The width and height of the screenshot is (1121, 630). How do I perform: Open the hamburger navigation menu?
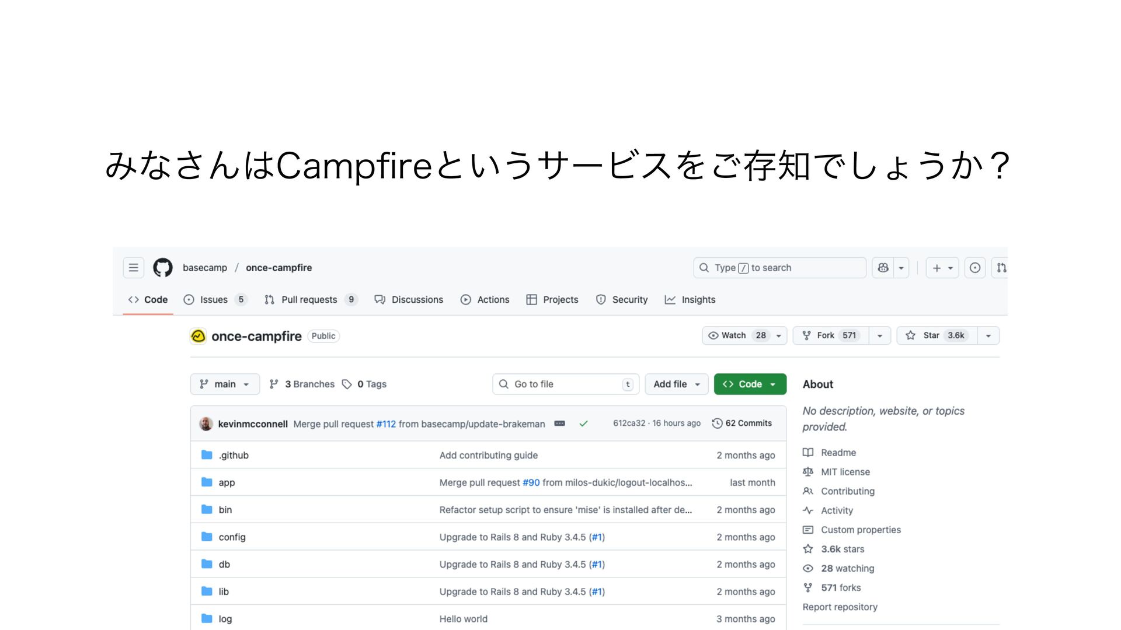pos(133,268)
